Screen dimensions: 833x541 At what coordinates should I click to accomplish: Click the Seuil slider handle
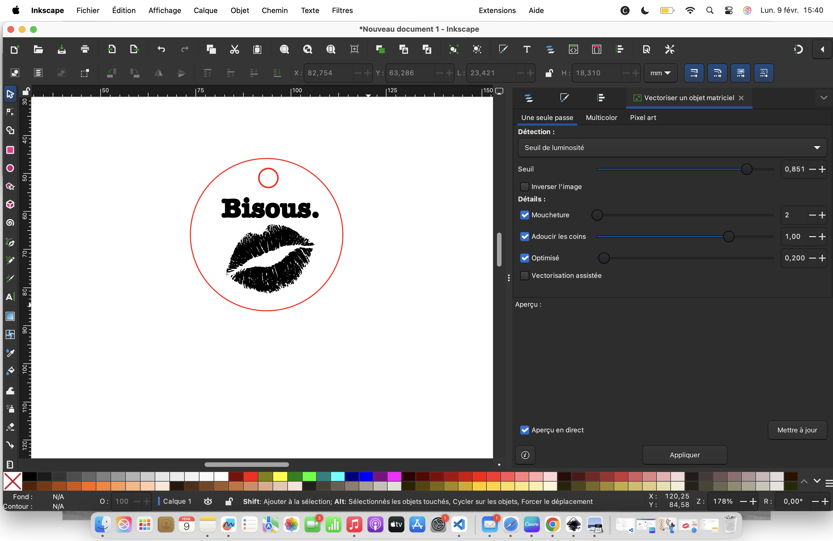(747, 169)
